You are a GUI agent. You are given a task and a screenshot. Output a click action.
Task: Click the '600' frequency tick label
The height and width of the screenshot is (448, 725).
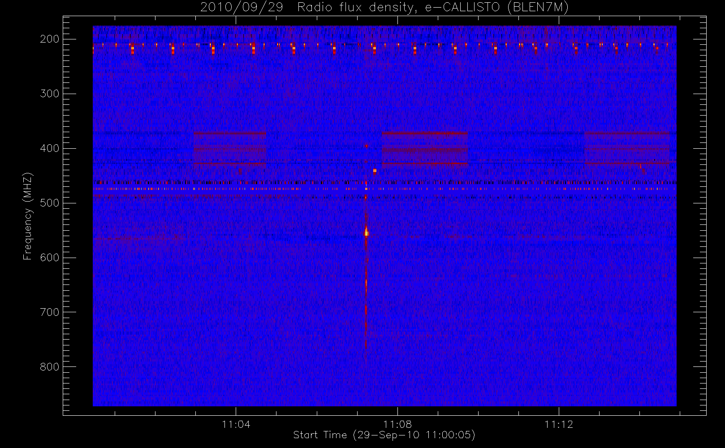click(x=49, y=258)
